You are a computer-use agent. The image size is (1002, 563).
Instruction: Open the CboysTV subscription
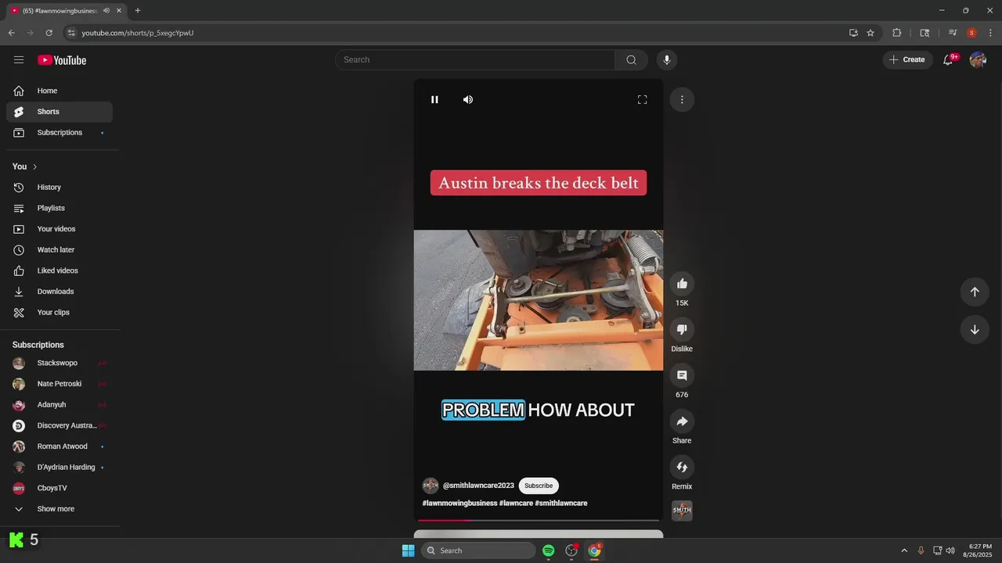tap(59, 488)
